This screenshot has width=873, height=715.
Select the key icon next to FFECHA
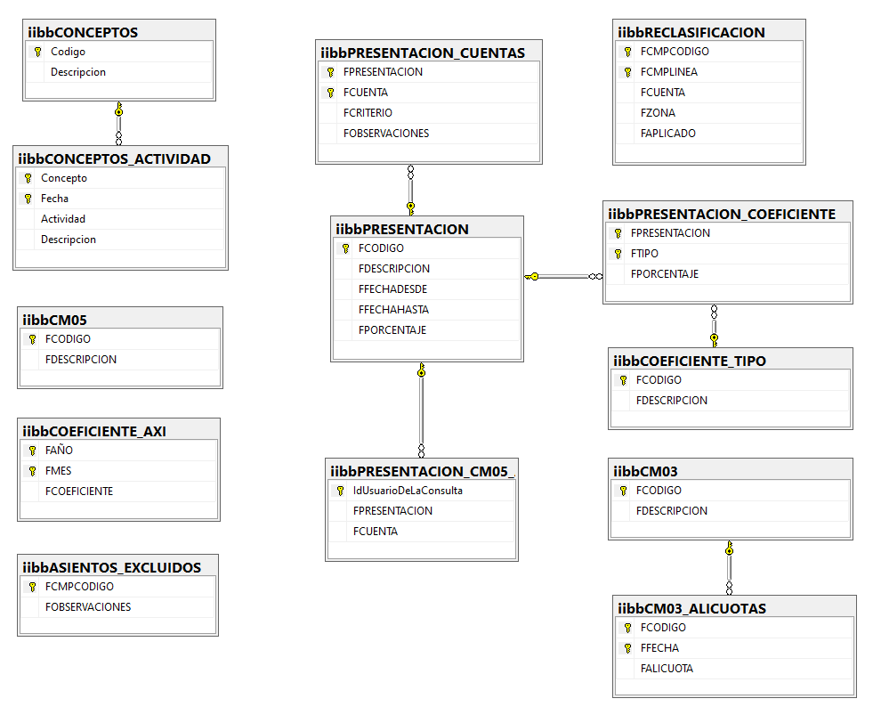627,648
